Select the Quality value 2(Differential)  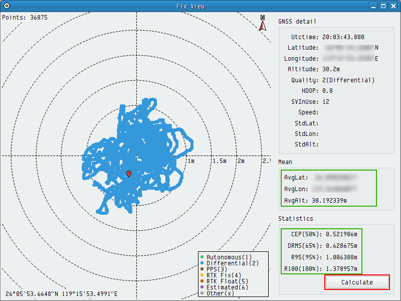[348, 80]
